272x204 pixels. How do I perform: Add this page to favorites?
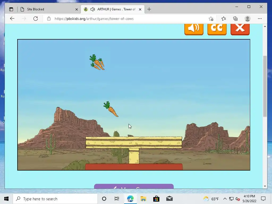[x=211, y=19]
